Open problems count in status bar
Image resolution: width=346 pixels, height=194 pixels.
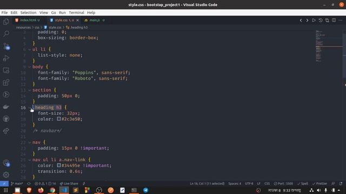tap(45, 183)
